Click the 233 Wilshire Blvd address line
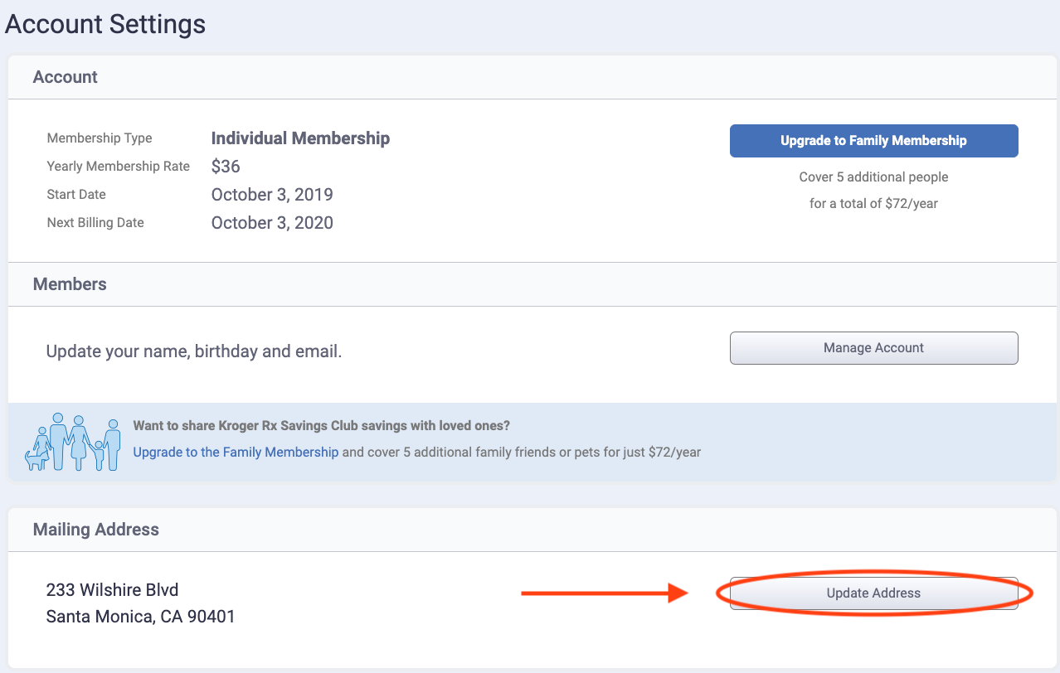The width and height of the screenshot is (1060, 673). click(x=113, y=590)
